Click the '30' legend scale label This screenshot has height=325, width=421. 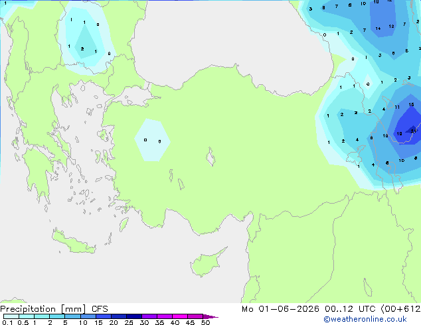[144, 322]
